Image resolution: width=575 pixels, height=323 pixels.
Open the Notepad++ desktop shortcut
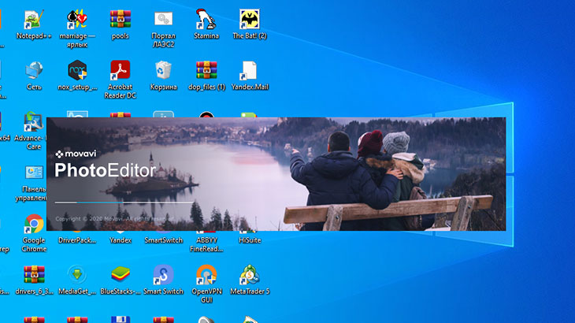34,20
